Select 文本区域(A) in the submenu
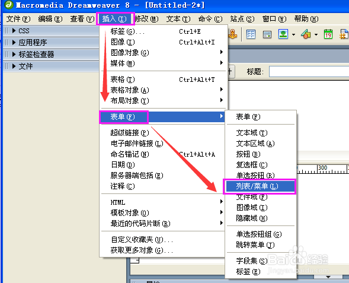The image size is (349, 283). [x=261, y=144]
